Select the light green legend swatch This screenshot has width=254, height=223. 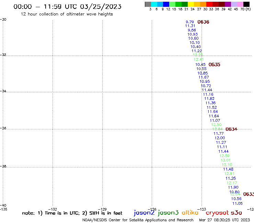click(172, 4)
